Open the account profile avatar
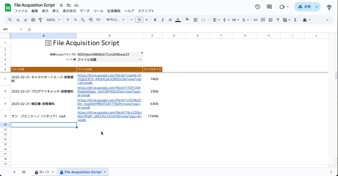This screenshot has height=176, width=338. click(329, 7)
